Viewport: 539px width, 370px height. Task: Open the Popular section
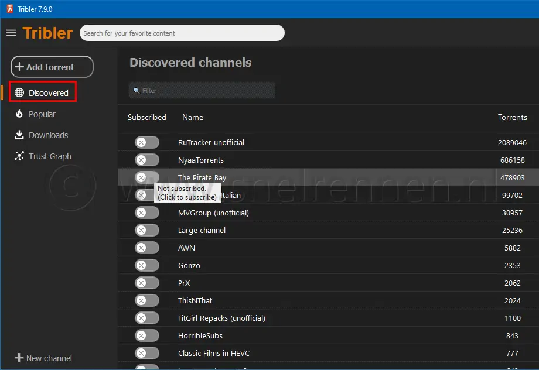pyautogui.click(x=42, y=114)
